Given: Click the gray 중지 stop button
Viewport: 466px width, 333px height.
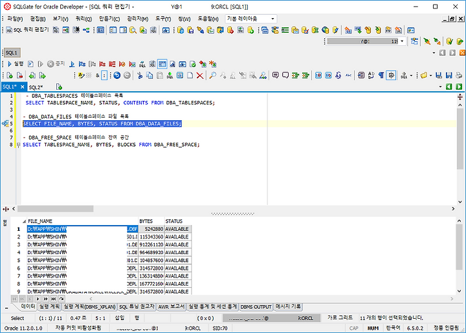Looking at the screenshot, I should point(56,64).
